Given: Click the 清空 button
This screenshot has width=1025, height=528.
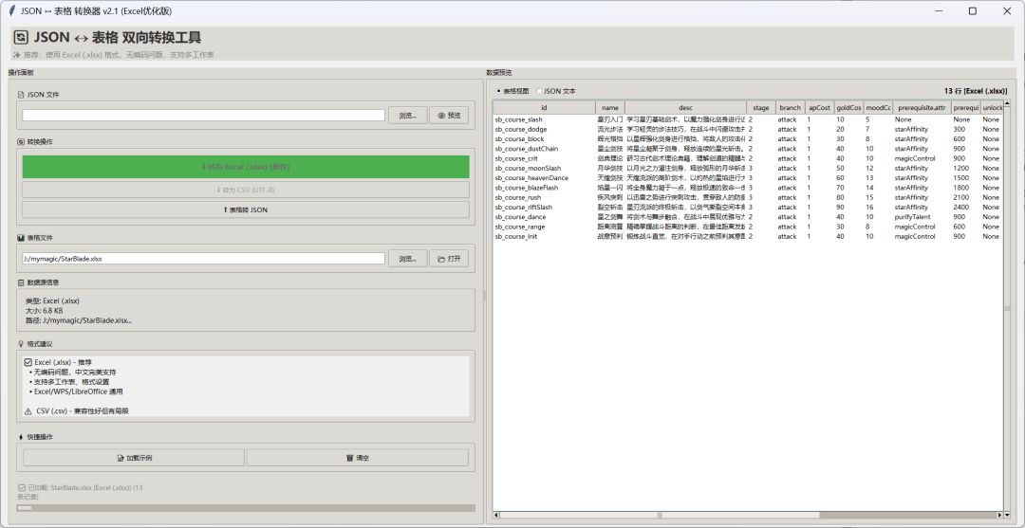Looking at the screenshot, I should [x=358, y=458].
